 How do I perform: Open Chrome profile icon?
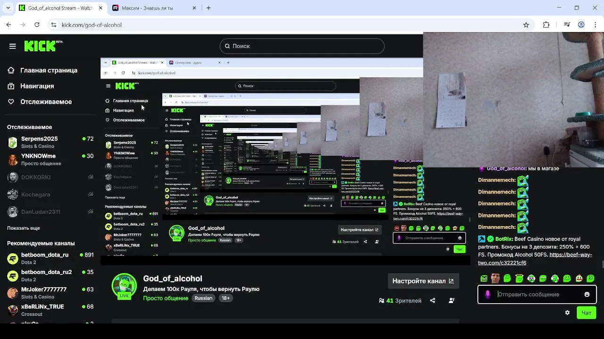point(581,25)
